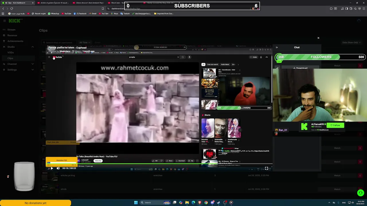Open Microsoft Edge from taskbar
The width and height of the screenshot is (367, 206).
(193, 203)
